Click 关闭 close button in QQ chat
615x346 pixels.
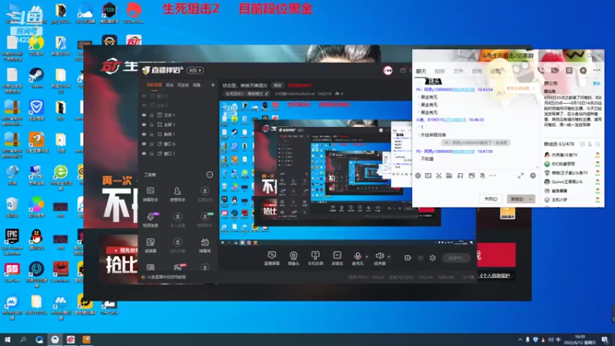[490, 199]
